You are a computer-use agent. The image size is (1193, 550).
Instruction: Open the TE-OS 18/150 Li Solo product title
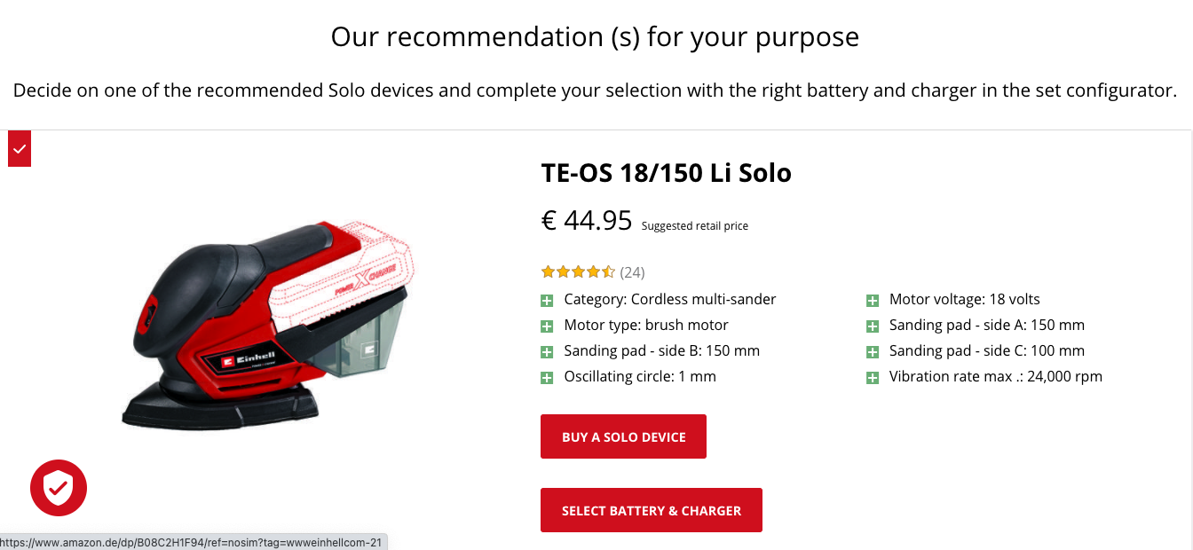pyautogui.click(x=666, y=173)
